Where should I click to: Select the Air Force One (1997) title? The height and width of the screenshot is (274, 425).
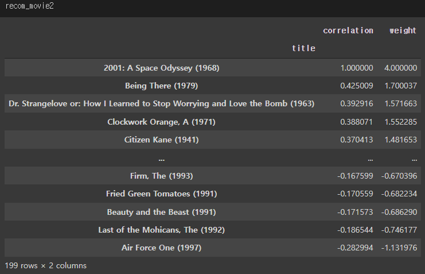[x=162, y=248]
